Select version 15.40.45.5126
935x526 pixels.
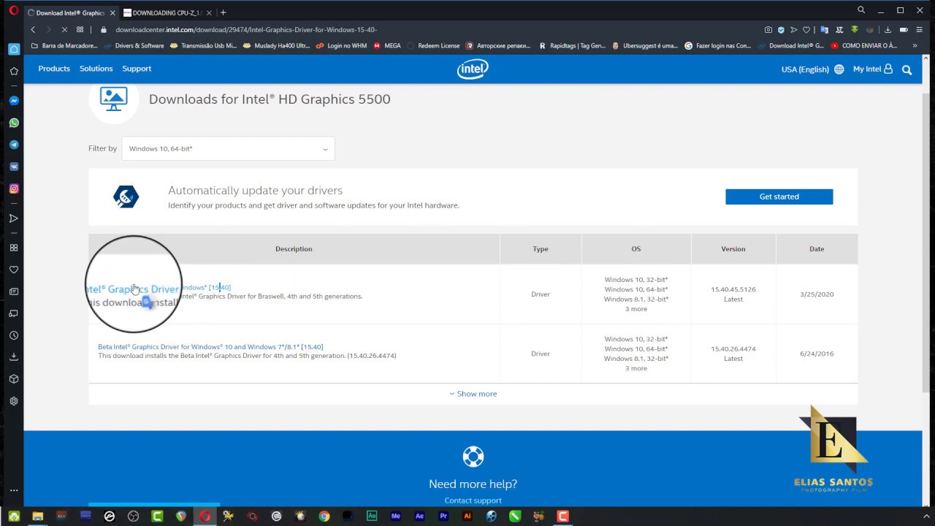pos(733,289)
